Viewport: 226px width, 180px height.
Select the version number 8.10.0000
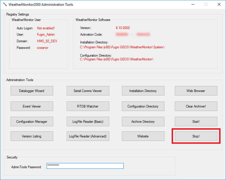pos(123,28)
